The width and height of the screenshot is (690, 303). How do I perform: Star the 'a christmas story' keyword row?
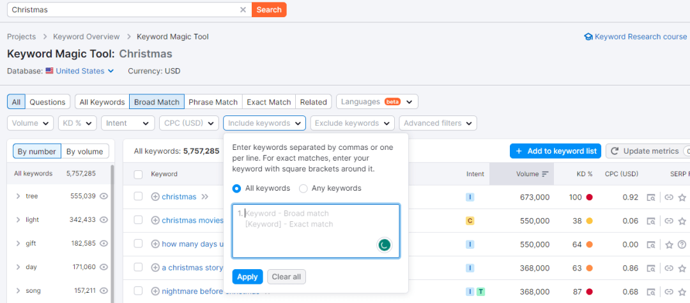point(682,268)
